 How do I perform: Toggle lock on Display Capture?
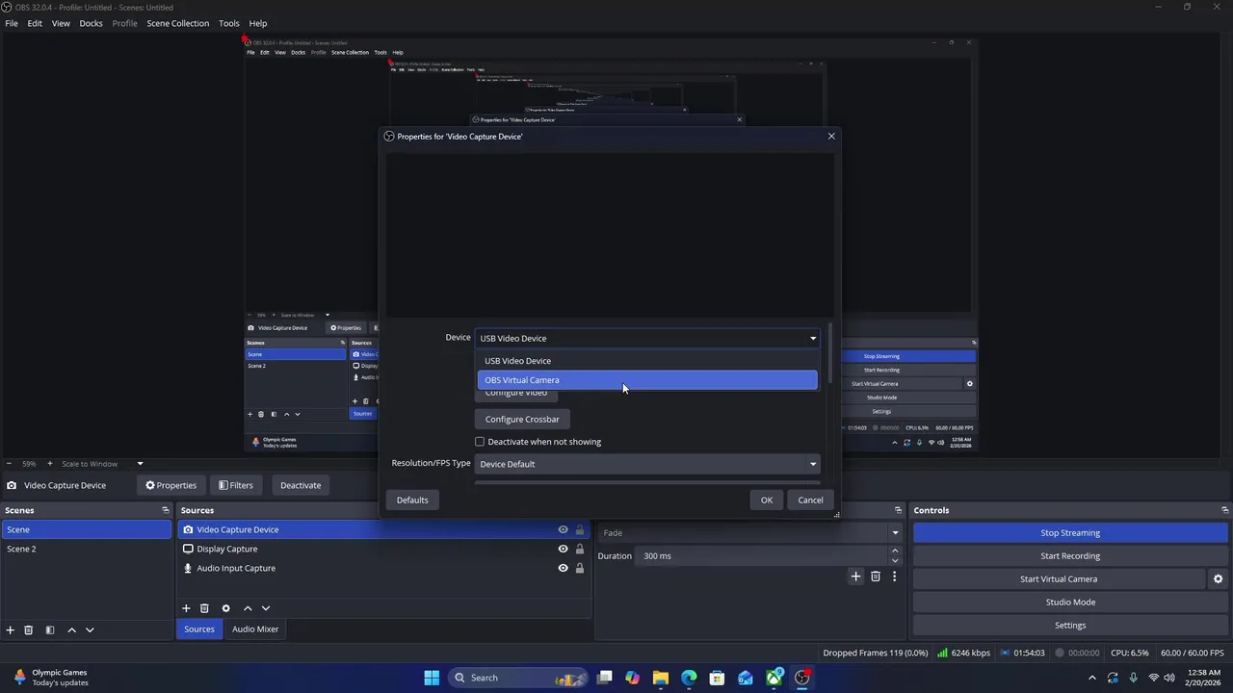click(x=579, y=549)
